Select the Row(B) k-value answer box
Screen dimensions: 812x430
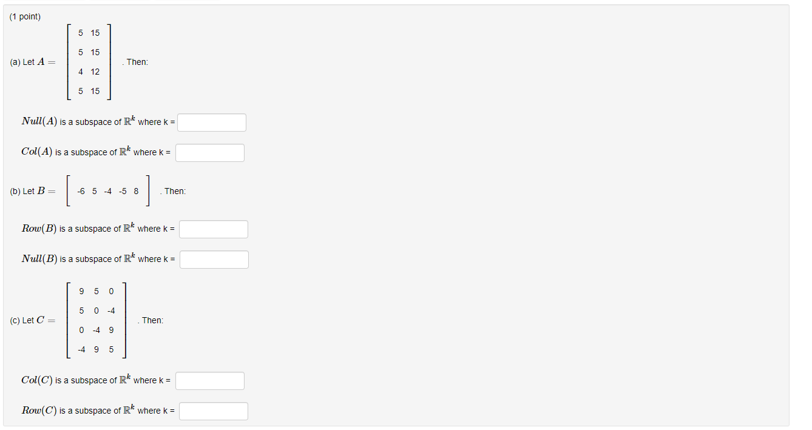click(214, 229)
